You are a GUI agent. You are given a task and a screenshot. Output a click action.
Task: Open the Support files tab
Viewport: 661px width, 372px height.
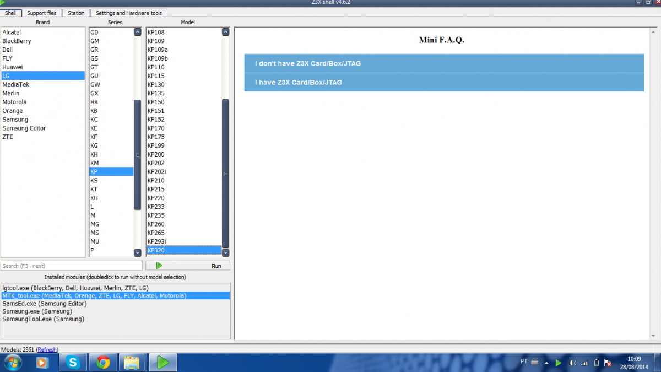coord(41,13)
